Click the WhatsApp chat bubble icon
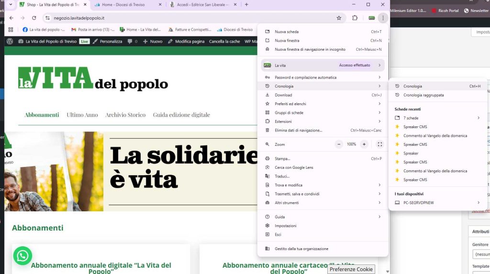Viewport: 490px width, 274px height. click(x=22, y=256)
